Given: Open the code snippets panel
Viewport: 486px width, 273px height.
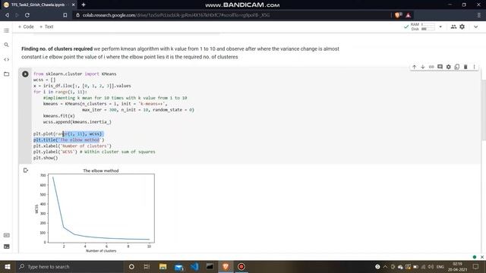Looking at the screenshot, I should point(6,59).
